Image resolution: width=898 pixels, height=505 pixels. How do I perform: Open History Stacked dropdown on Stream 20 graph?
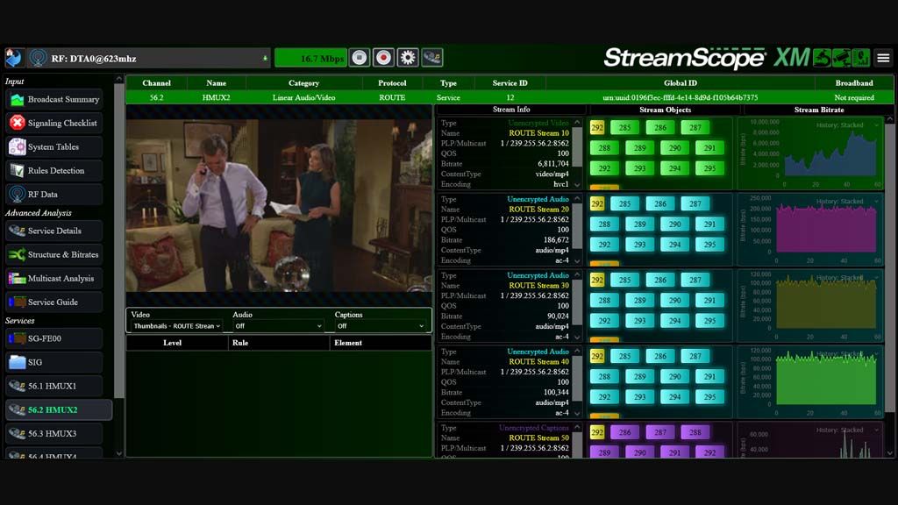pyautogui.click(x=846, y=202)
